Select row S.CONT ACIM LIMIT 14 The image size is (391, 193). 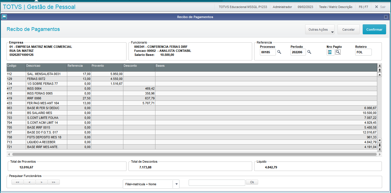(x=192, y=123)
